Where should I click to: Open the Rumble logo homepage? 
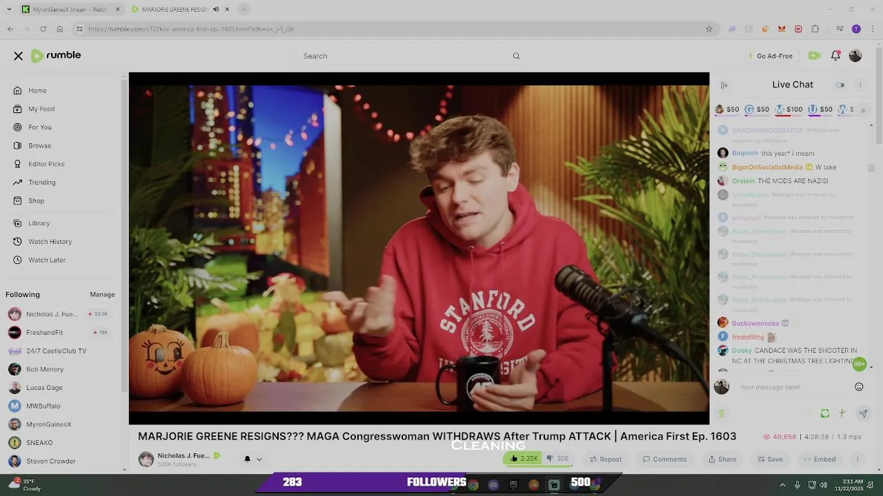pos(56,55)
